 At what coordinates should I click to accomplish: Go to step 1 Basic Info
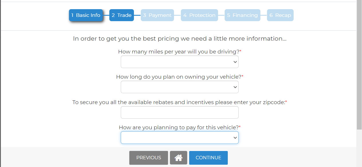(x=86, y=15)
